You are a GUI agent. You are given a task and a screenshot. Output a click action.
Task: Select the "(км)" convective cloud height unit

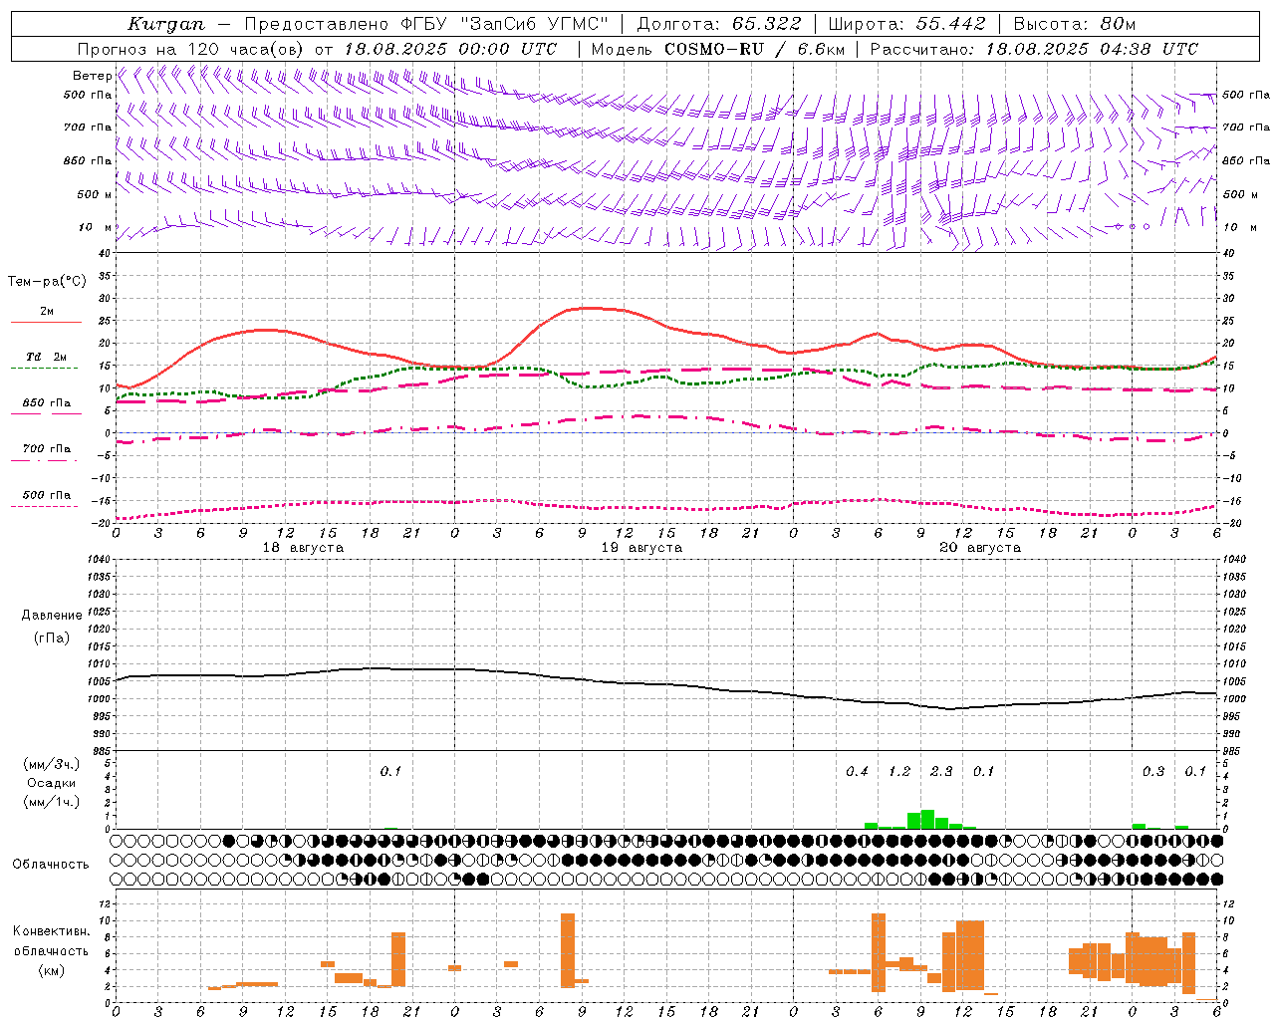[x=51, y=970]
